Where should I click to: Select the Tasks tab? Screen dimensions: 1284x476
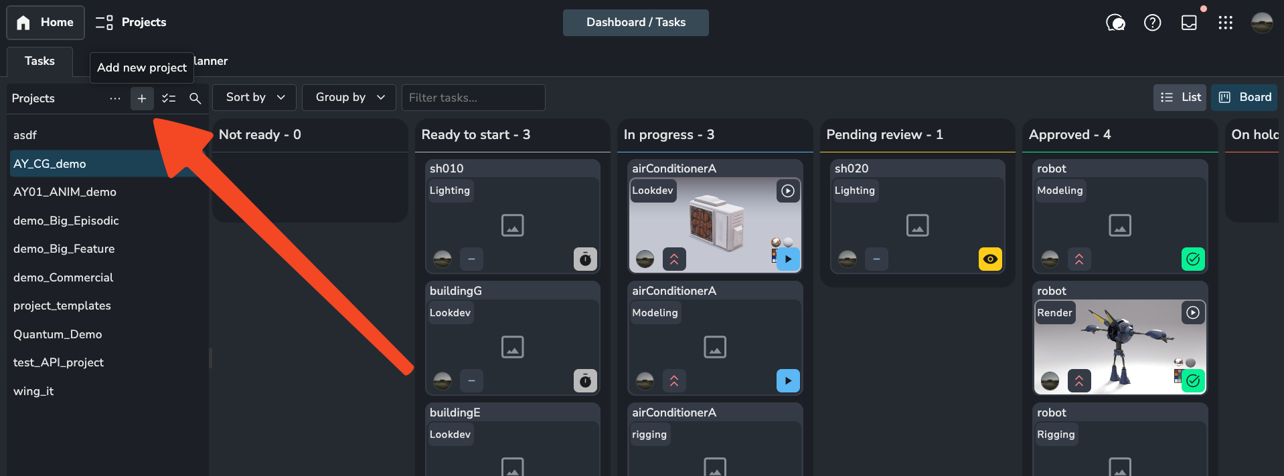pos(39,62)
